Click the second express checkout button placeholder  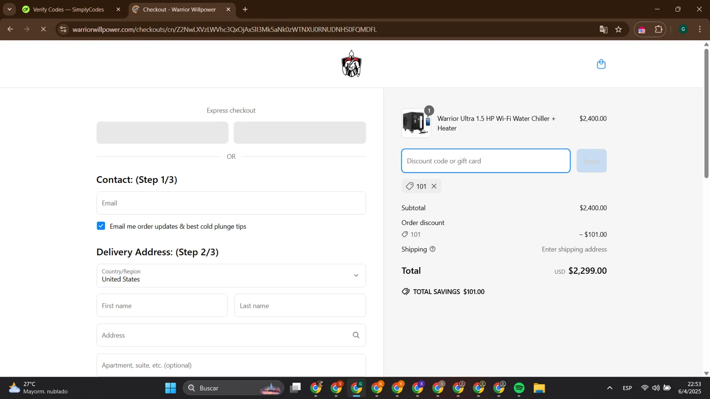point(300,132)
